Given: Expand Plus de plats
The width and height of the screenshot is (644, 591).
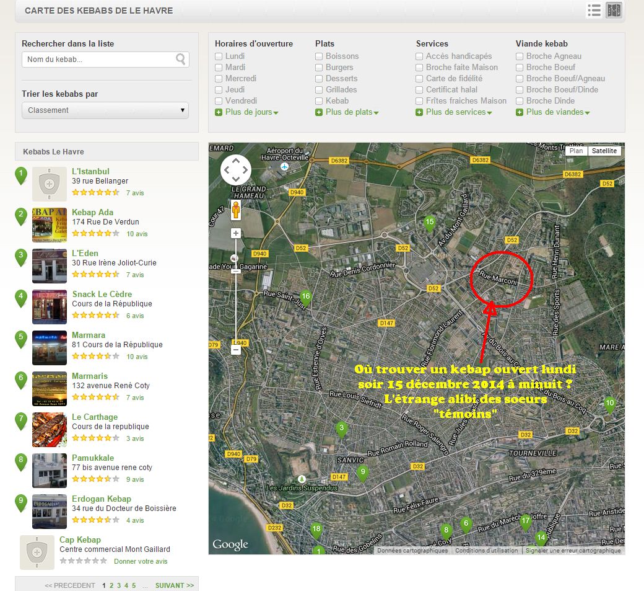Looking at the screenshot, I should click(347, 112).
